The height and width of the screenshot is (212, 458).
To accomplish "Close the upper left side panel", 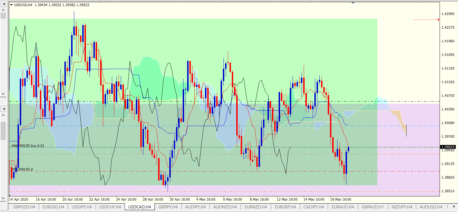I will [x=4, y=4].
